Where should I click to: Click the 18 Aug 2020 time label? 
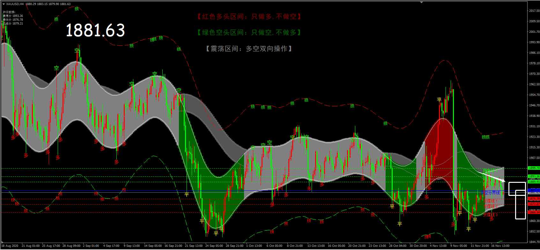pyautogui.click(x=10, y=246)
